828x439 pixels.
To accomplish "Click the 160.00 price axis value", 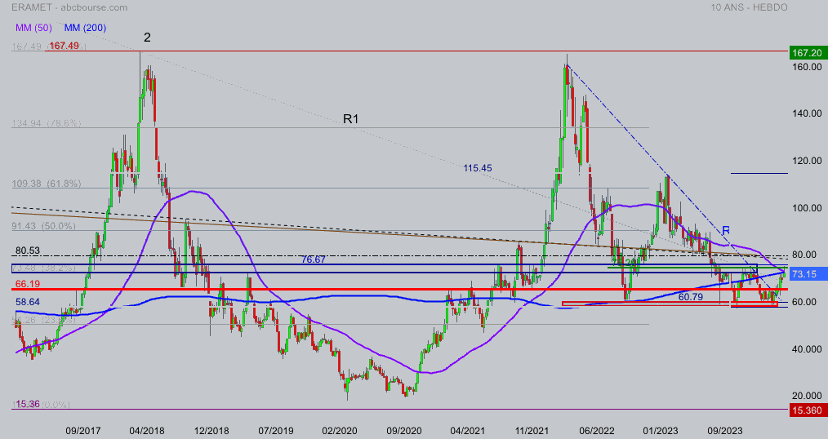I will pyautogui.click(x=806, y=67).
